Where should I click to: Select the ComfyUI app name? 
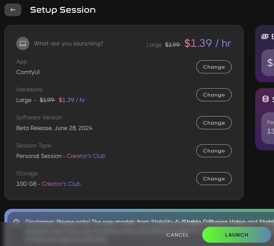[28, 72]
